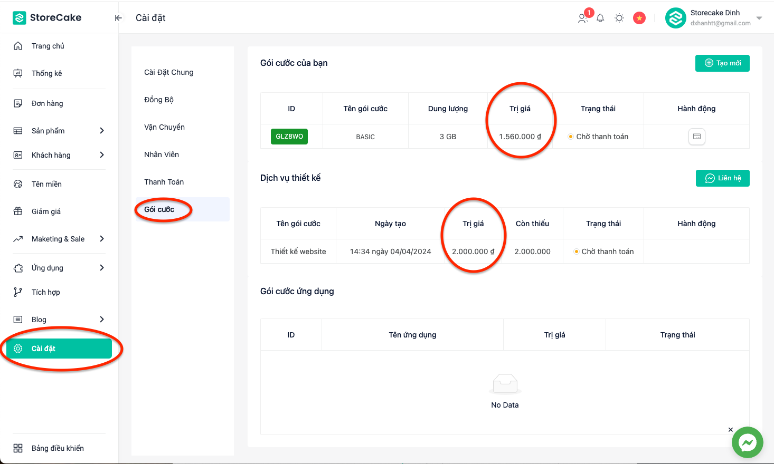The height and width of the screenshot is (464, 774).
Task: Open the Storecake Dinh account dropdown
Action: [x=759, y=18]
